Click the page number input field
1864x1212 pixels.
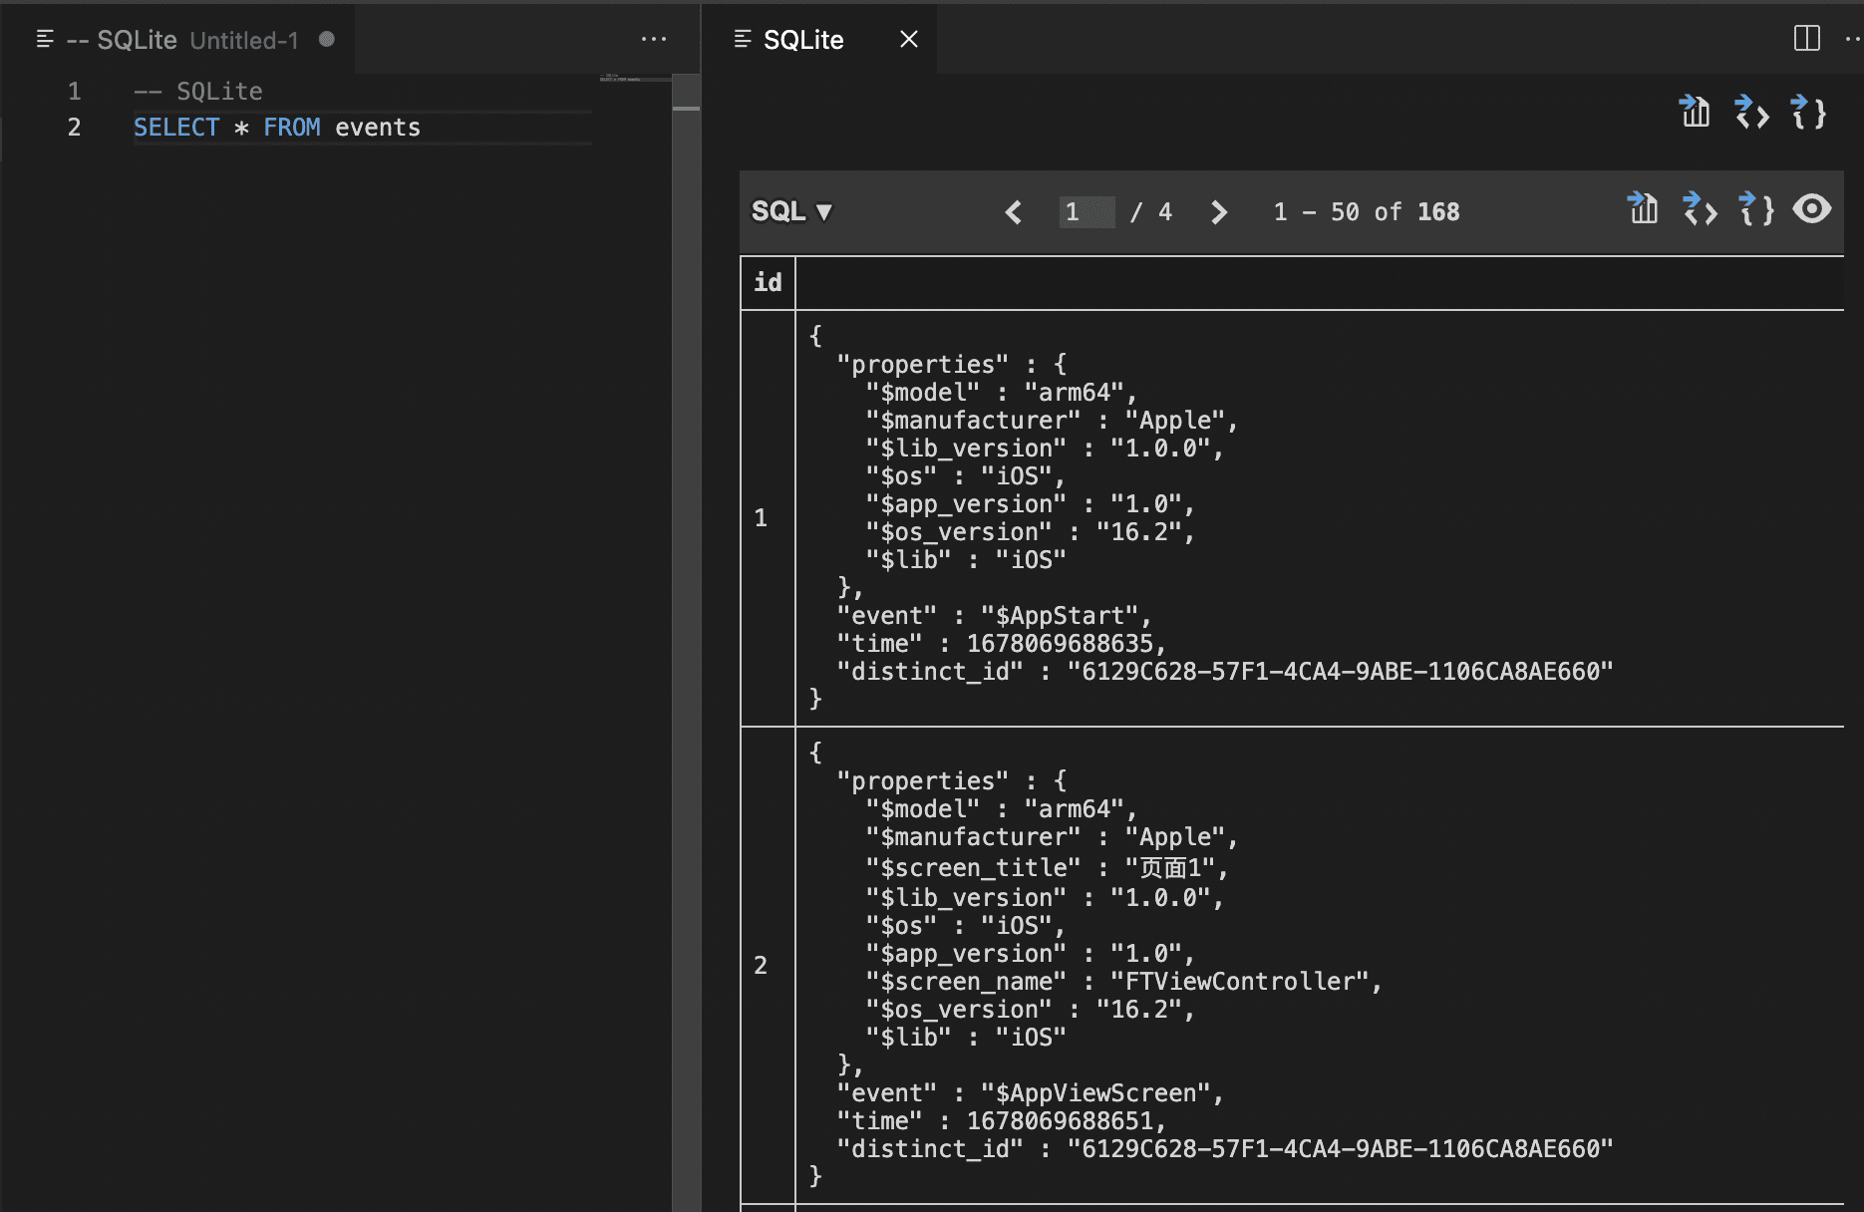pos(1086,212)
